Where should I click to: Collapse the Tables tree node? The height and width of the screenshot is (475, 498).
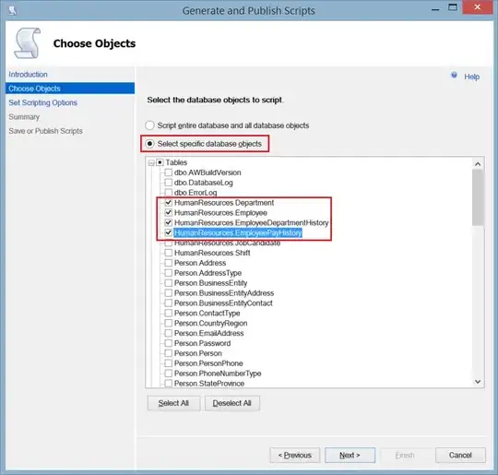[x=151, y=163]
